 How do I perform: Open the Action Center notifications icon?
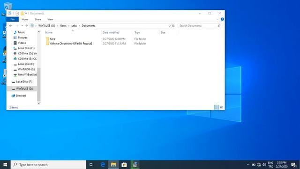point(293,165)
